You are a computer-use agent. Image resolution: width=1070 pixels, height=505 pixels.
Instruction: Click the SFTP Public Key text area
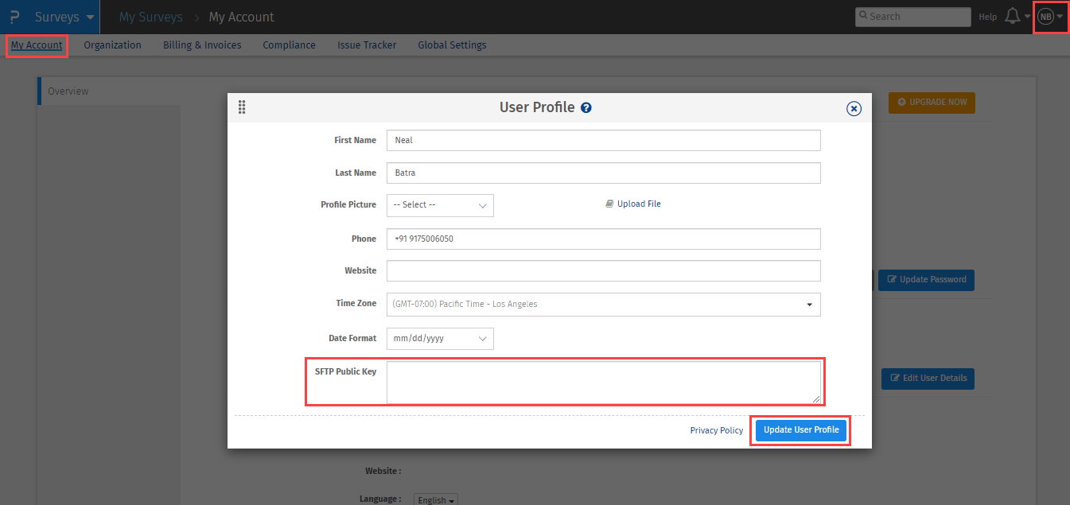[603, 383]
